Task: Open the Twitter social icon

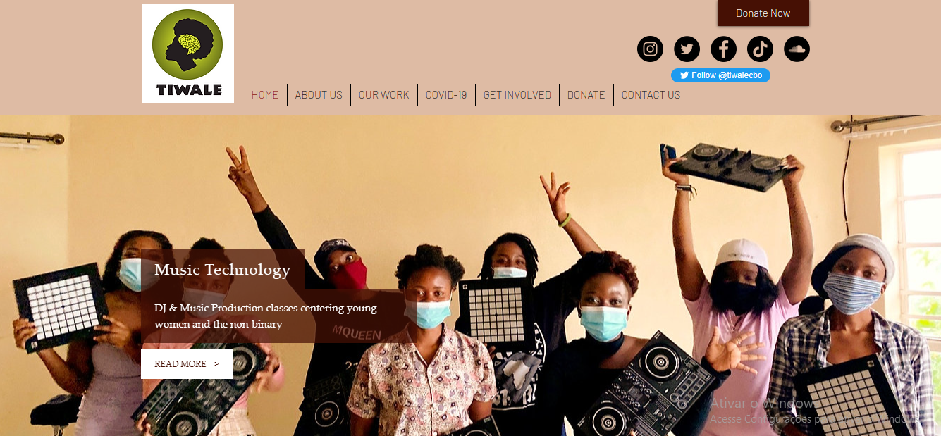Action: tap(687, 49)
